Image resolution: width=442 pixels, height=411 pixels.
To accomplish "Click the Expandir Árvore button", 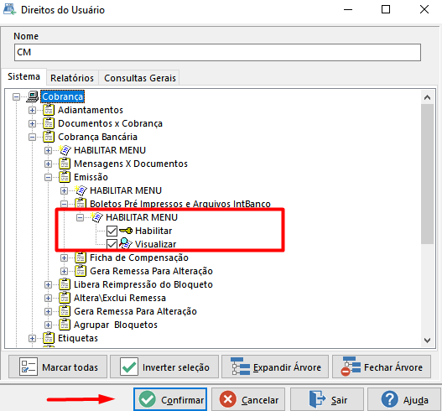I will click(275, 367).
